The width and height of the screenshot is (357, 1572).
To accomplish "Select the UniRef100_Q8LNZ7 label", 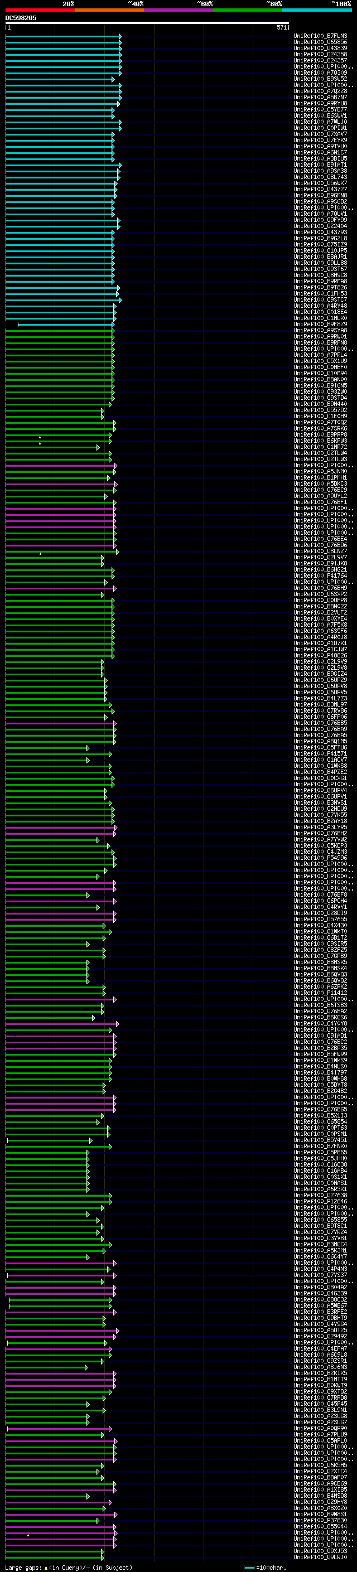I will (320, 551).
